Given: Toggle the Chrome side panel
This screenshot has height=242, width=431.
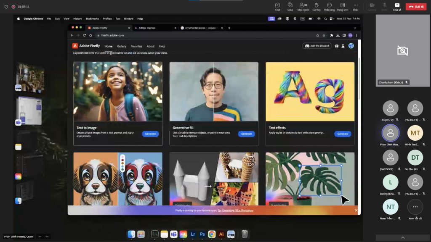Looking at the screenshot, I should tap(344, 35).
